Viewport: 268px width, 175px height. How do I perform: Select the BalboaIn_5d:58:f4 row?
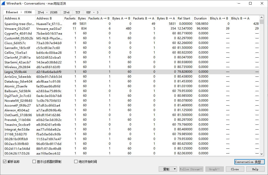click(x=131, y=91)
